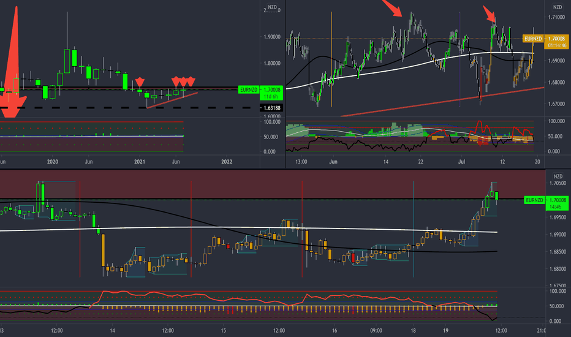Click the orange EURNZD symbol label
This screenshot has height=337, width=571.
(x=533, y=39)
